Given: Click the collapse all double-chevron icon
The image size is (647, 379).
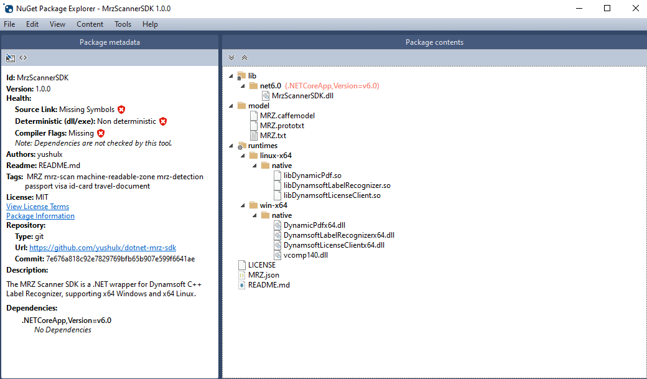Looking at the screenshot, I should [244, 58].
